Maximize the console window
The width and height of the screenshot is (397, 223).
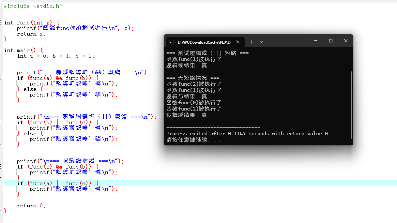pyautogui.click(x=331, y=41)
